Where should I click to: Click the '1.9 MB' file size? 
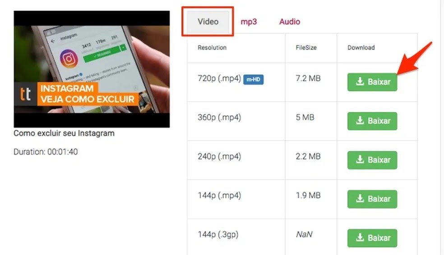pyautogui.click(x=308, y=196)
